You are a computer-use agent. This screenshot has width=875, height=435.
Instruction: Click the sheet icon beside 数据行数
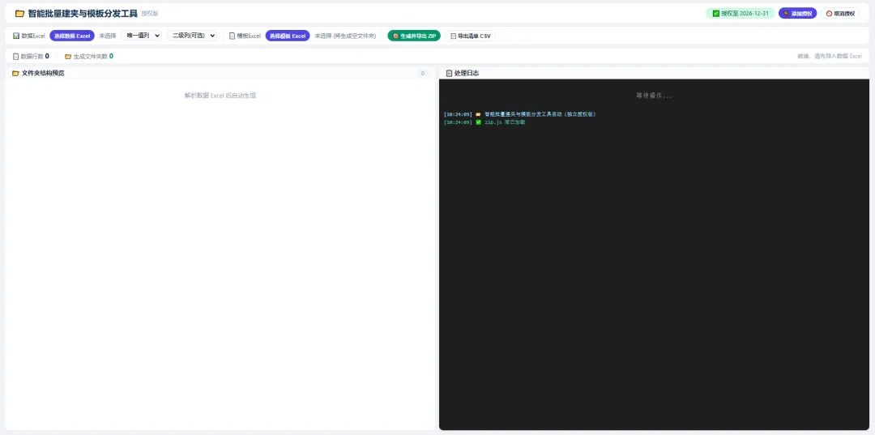[15, 57]
